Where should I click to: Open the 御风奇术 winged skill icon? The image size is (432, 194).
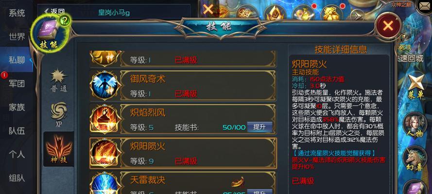(x=105, y=85)
